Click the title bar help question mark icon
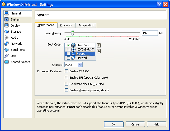Image resolution: width=170 pixels, height=131 pixels. (159, 4)
